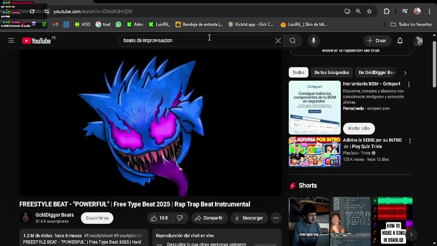Image resolution: width=437 pixels, height=246 pixels.
Task: Open options for the Octopart ad
Action: coord(409,84)
